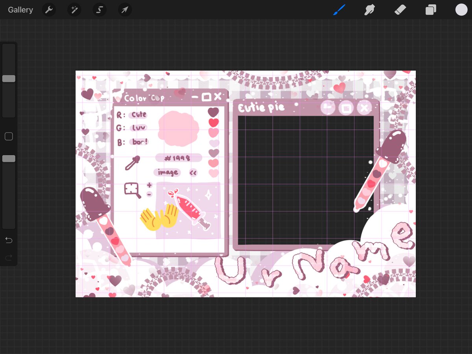The image size is (472, 354).
Task: Tap the square Modify button in sidebar
Action: click(9, 136)
